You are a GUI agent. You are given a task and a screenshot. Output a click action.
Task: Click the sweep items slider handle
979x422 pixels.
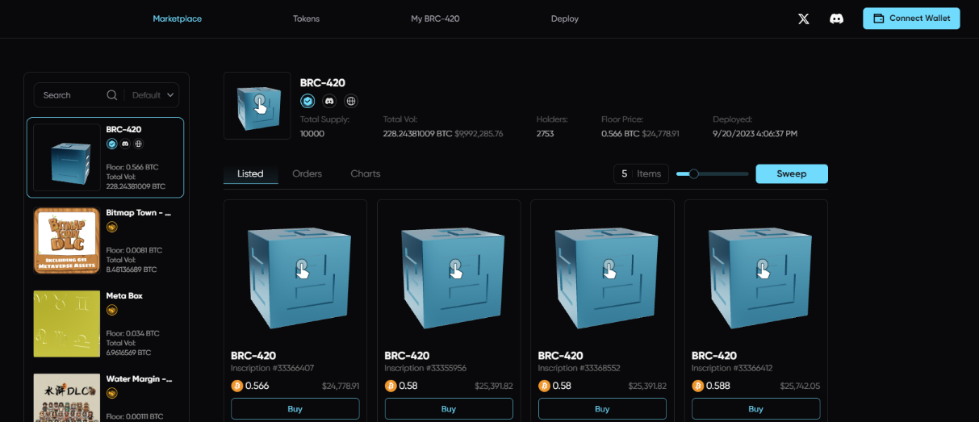tap(693, 173)
